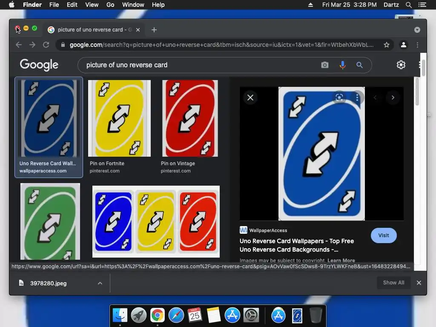436x327 pixels.
Task: Open the Edit menu
Action: (72, 5)
